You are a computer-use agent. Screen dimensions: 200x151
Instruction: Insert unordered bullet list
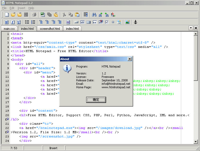click(27, 22)
